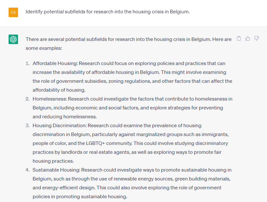
Task: Click the thumbs up icon
Action: point(248,39)
